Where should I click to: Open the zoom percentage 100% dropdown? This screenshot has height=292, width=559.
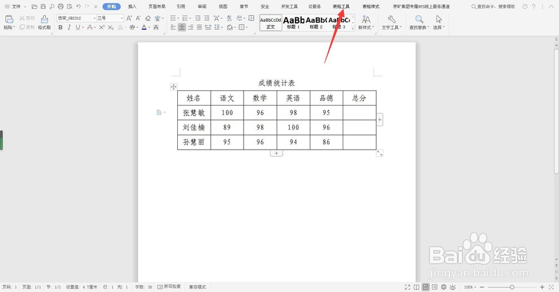pos(470,287)
